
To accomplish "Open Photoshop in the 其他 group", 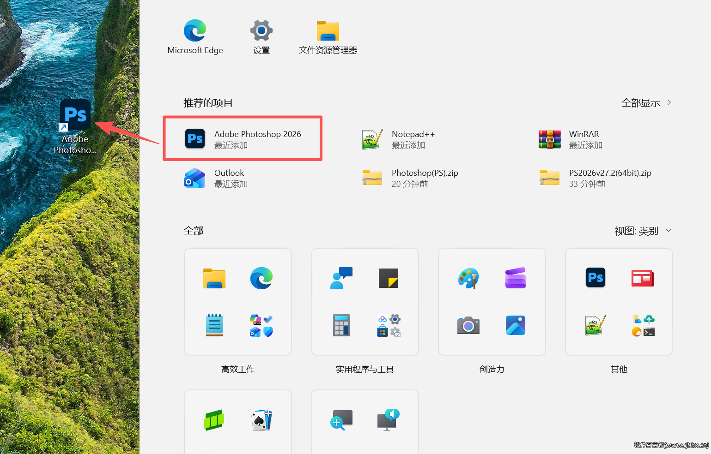I will [596, 278].
